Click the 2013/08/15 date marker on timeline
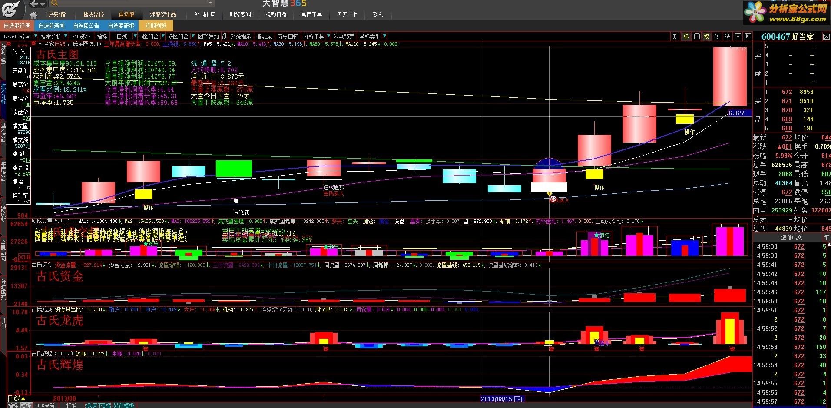 [502, 398]
